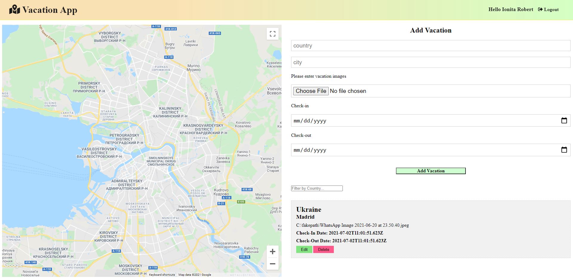Click the Hello Ionita Robert greeting

[x=511, y=10]
